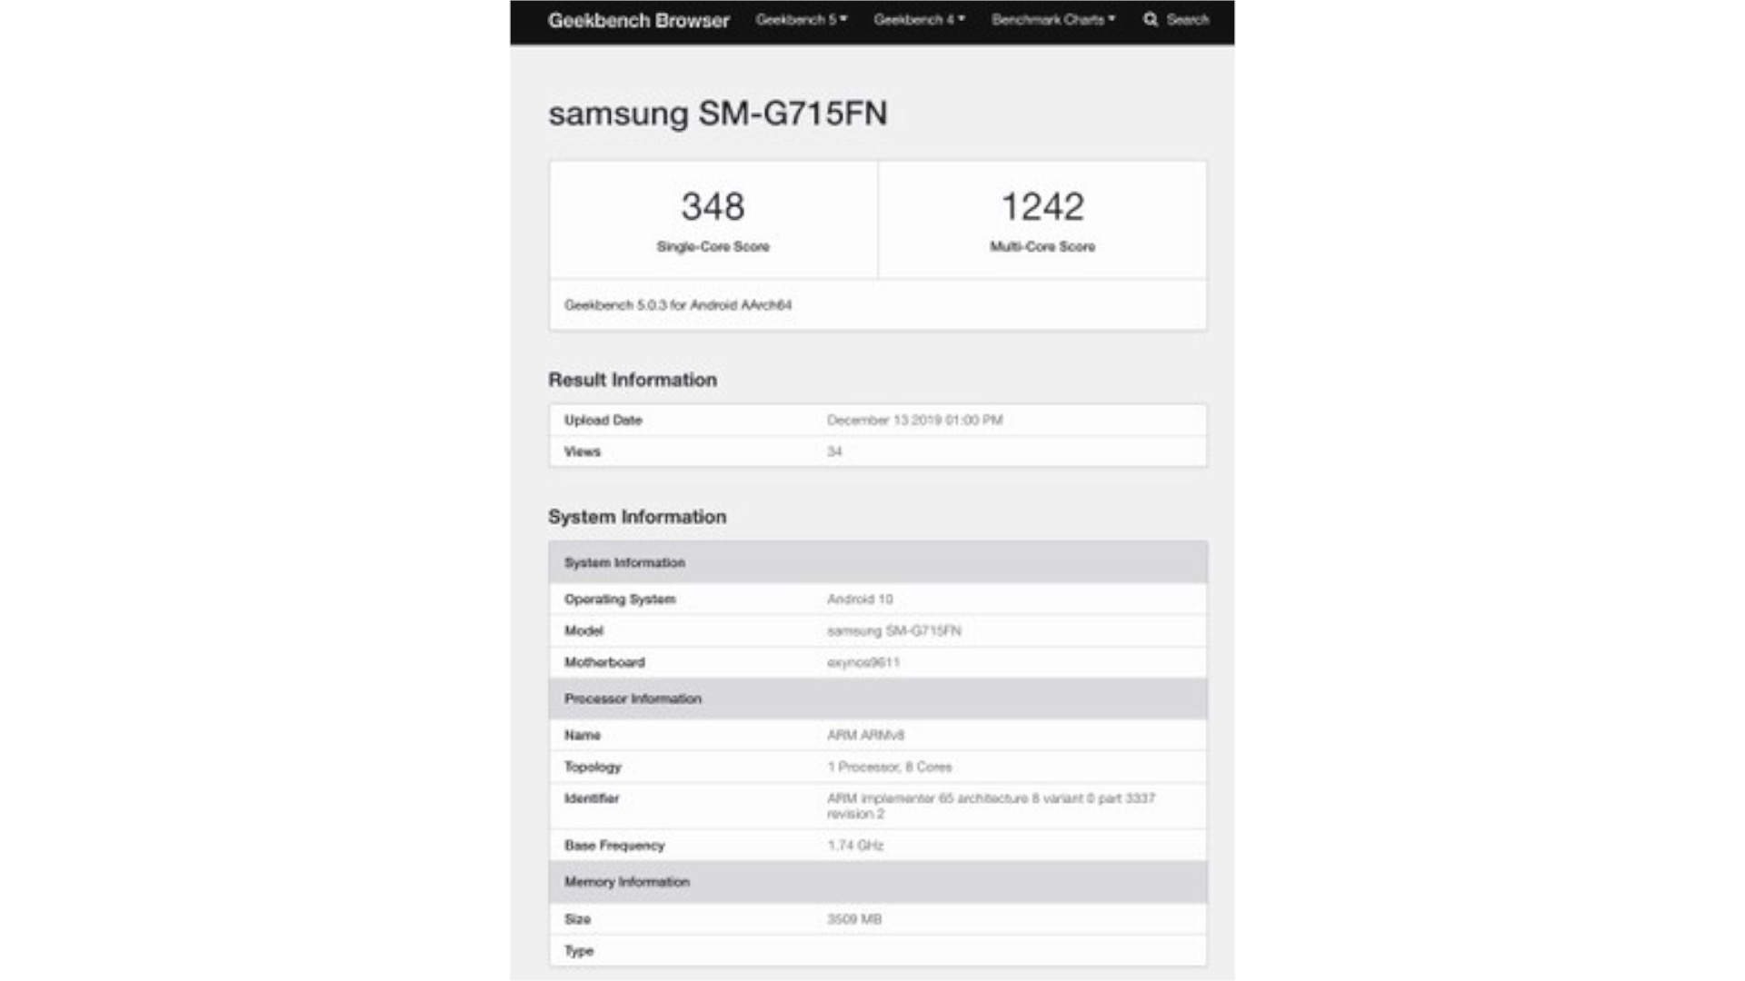Click the 348 single-core score value

[x=713, y=206]
